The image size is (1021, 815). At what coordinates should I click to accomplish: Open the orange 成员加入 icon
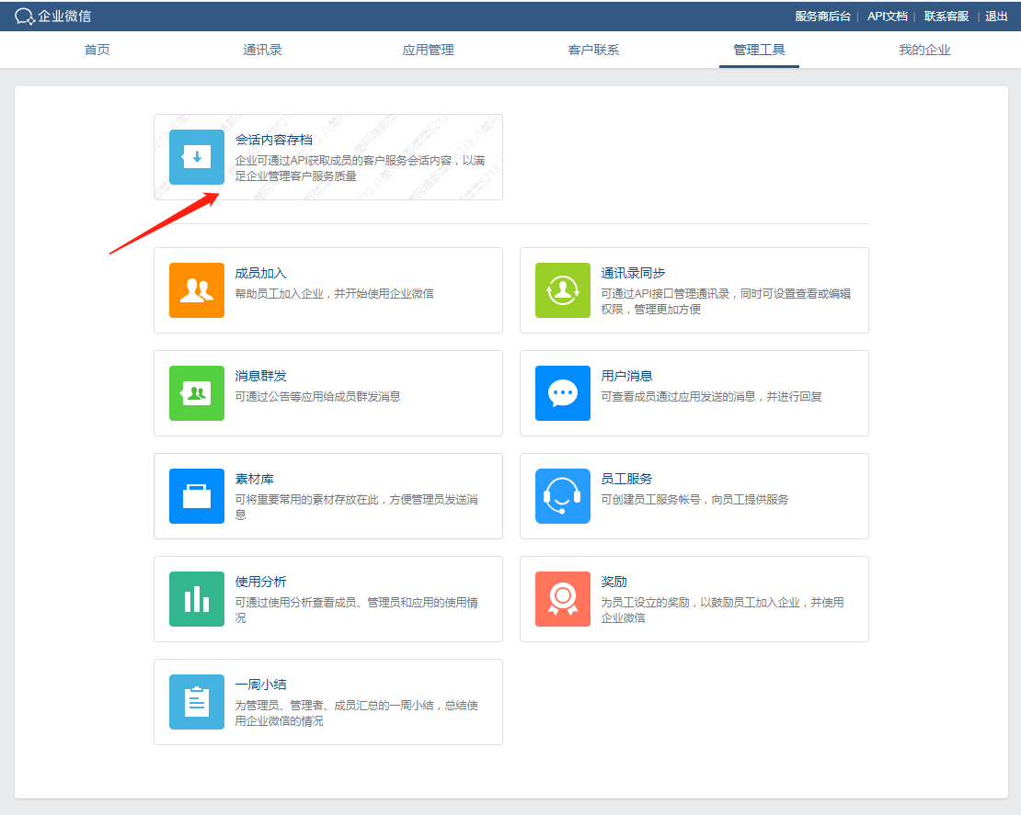pos(196,290)
